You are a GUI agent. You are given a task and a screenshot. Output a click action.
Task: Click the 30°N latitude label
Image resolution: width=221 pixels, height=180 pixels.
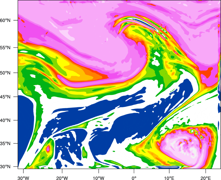click(5, 167)
